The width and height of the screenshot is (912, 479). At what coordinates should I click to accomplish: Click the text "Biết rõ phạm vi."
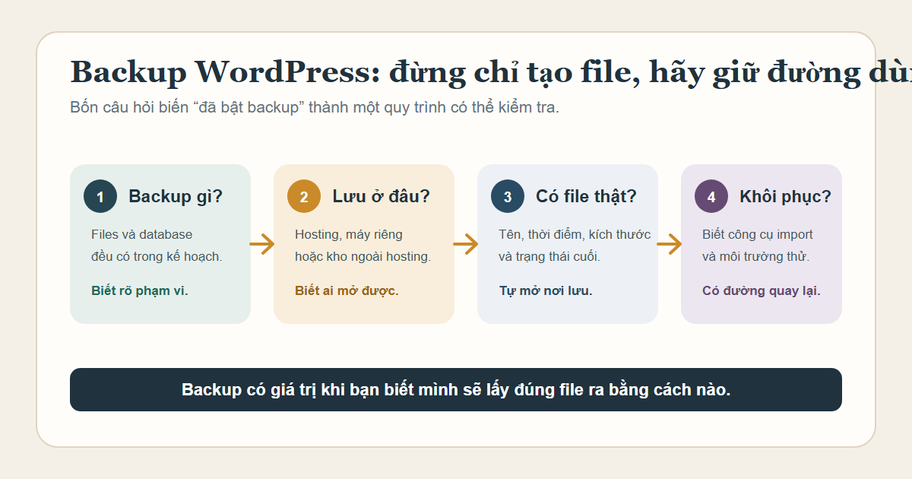point(139,290)
